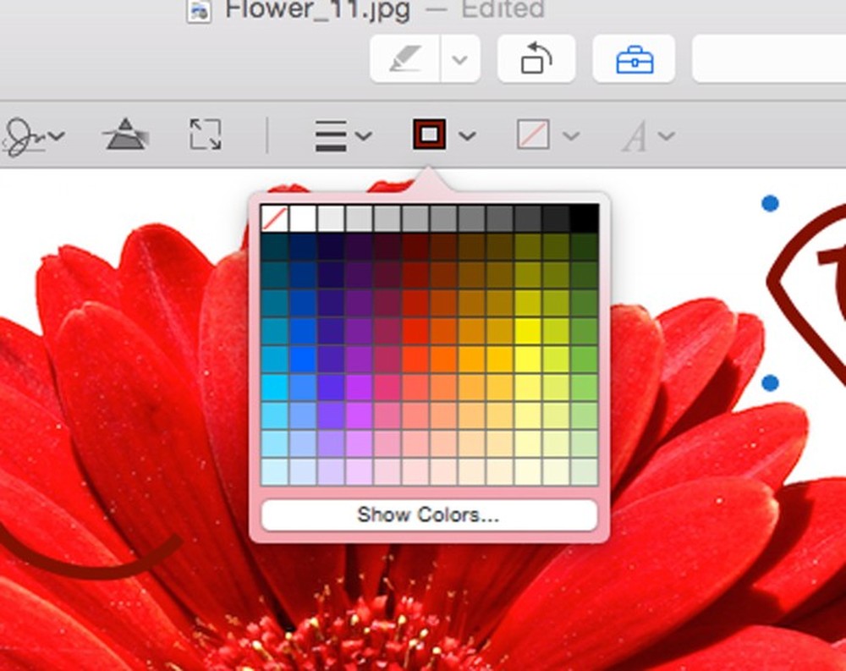Screen dimensions: 846x671
Task: Click the Show Colors... button
Action: point(428,514)
